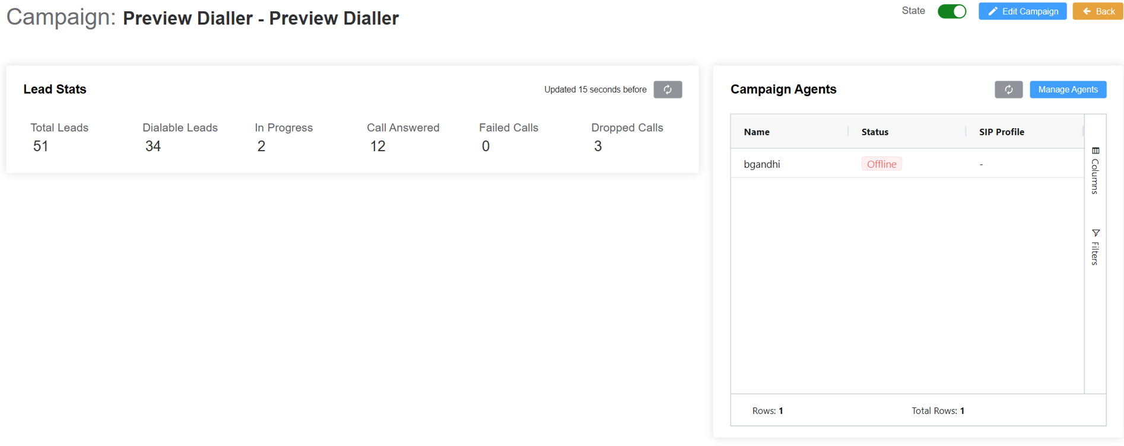Expand the Filters side panel
Image resolution: width=1124 pixels, height=446 pixels.
click(x=1095, y=247)
